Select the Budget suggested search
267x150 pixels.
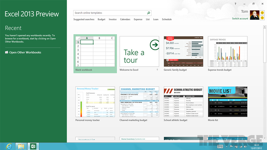pyautogui.click(x=101, y=19)
